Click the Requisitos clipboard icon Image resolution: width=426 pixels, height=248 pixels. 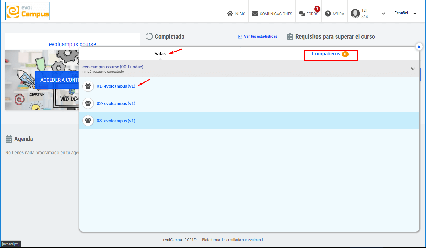click(x=290, y=37)
